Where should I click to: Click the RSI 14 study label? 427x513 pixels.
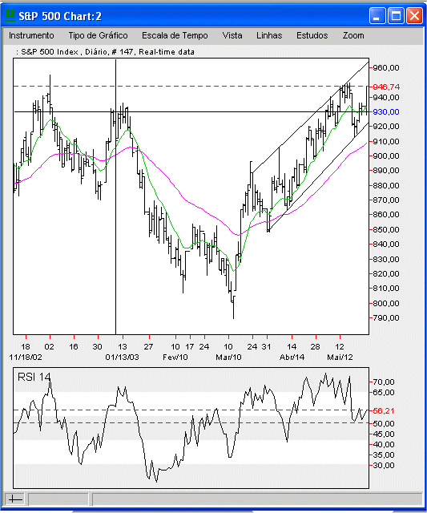coord(34,377)
